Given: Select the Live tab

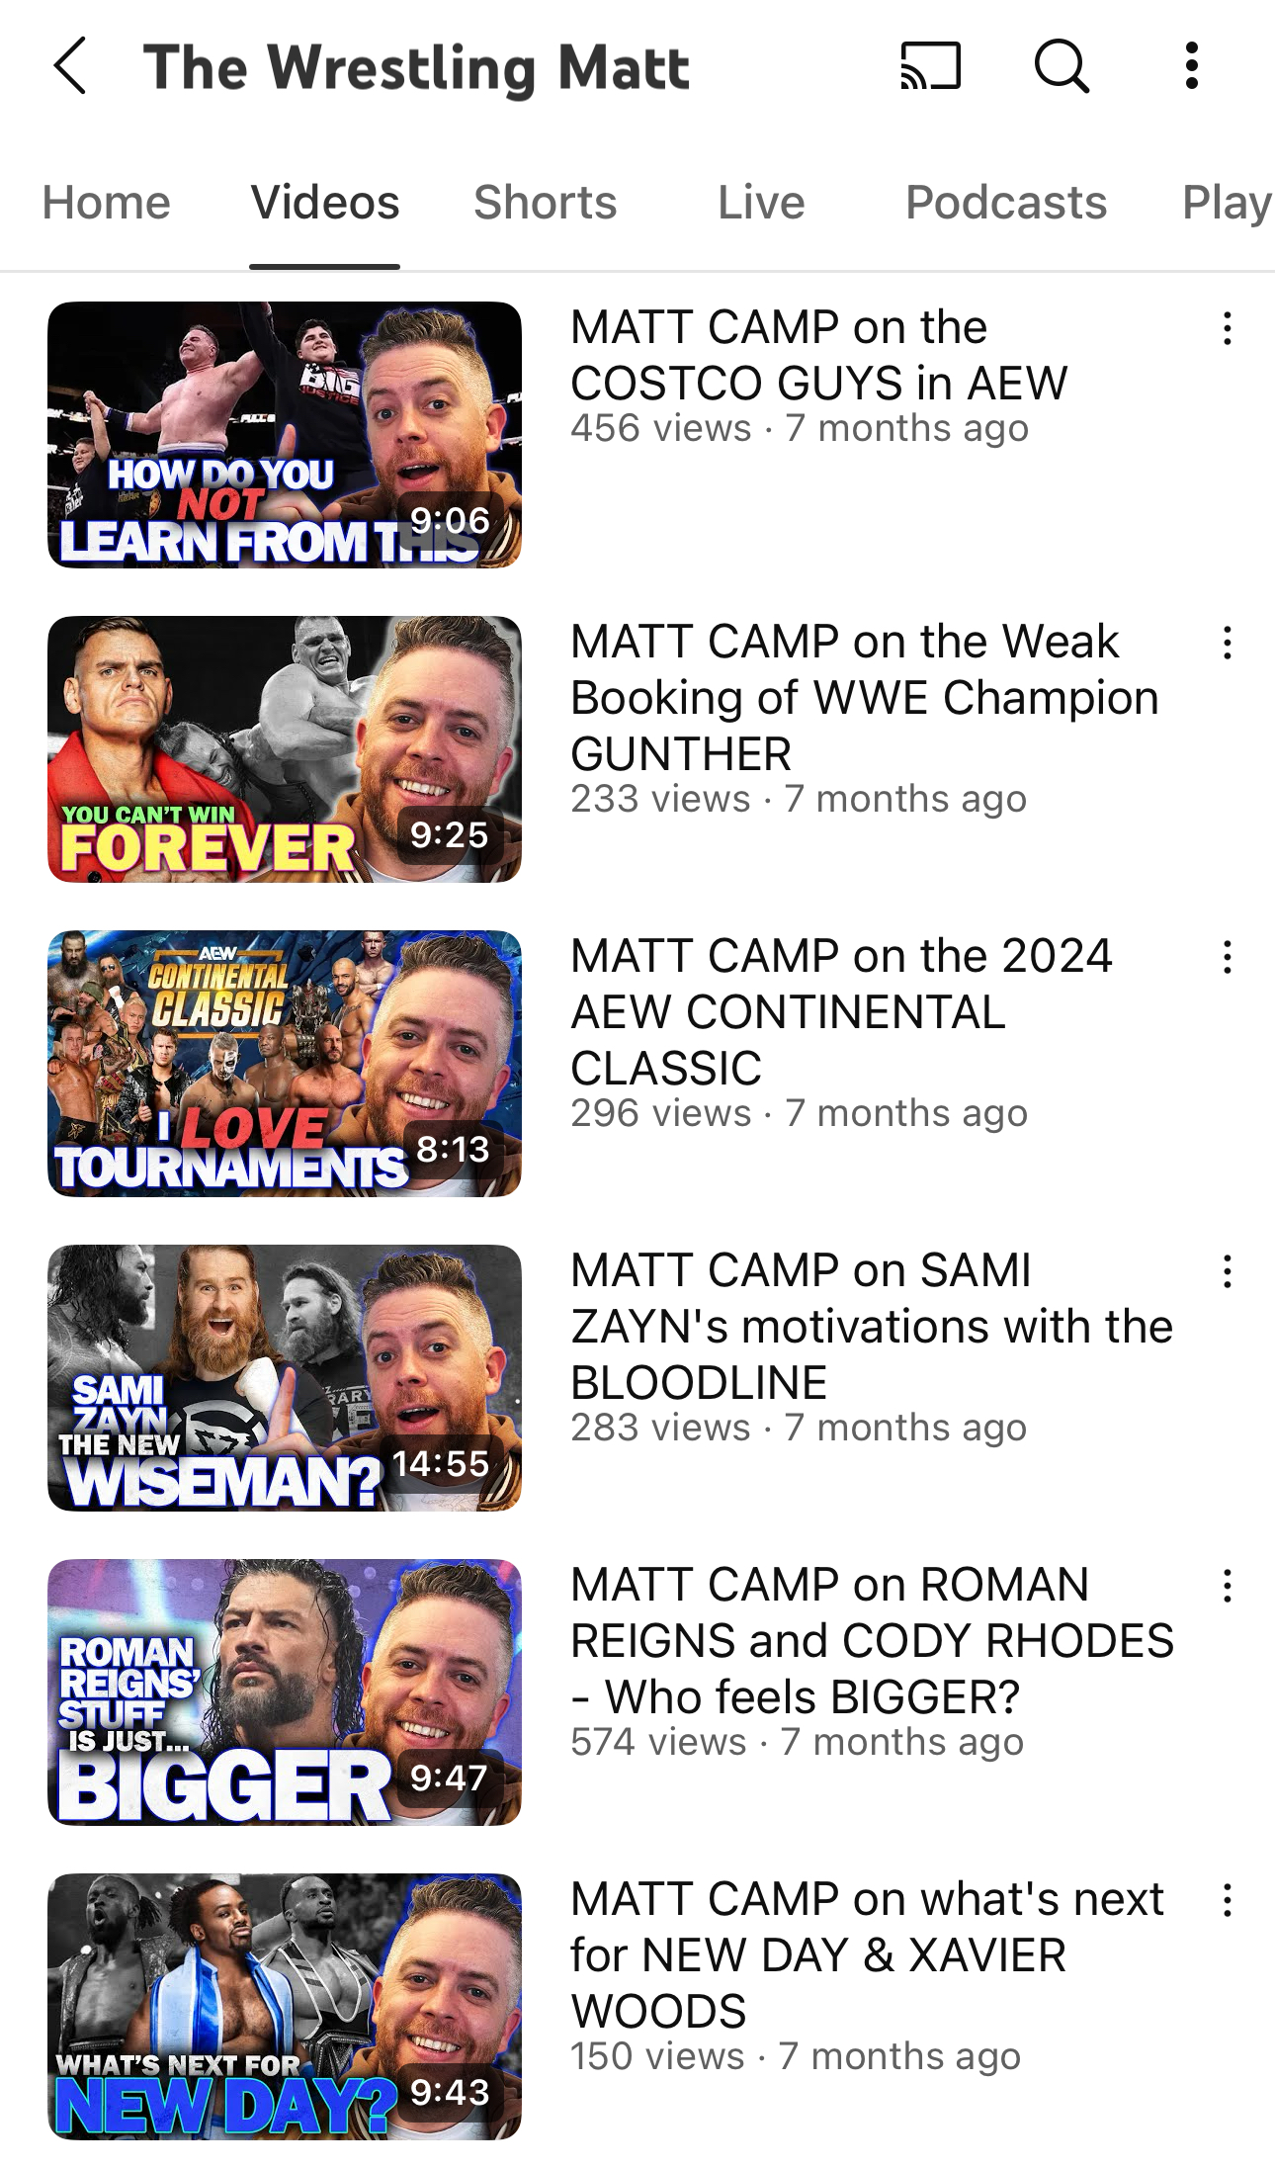Looking at the screenshot, I should pyautogui.click(x=761, y=203).
